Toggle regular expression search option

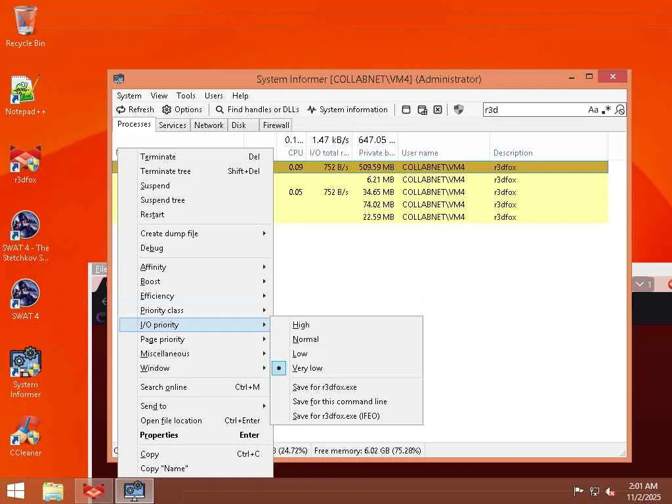[x=606, y=110]
